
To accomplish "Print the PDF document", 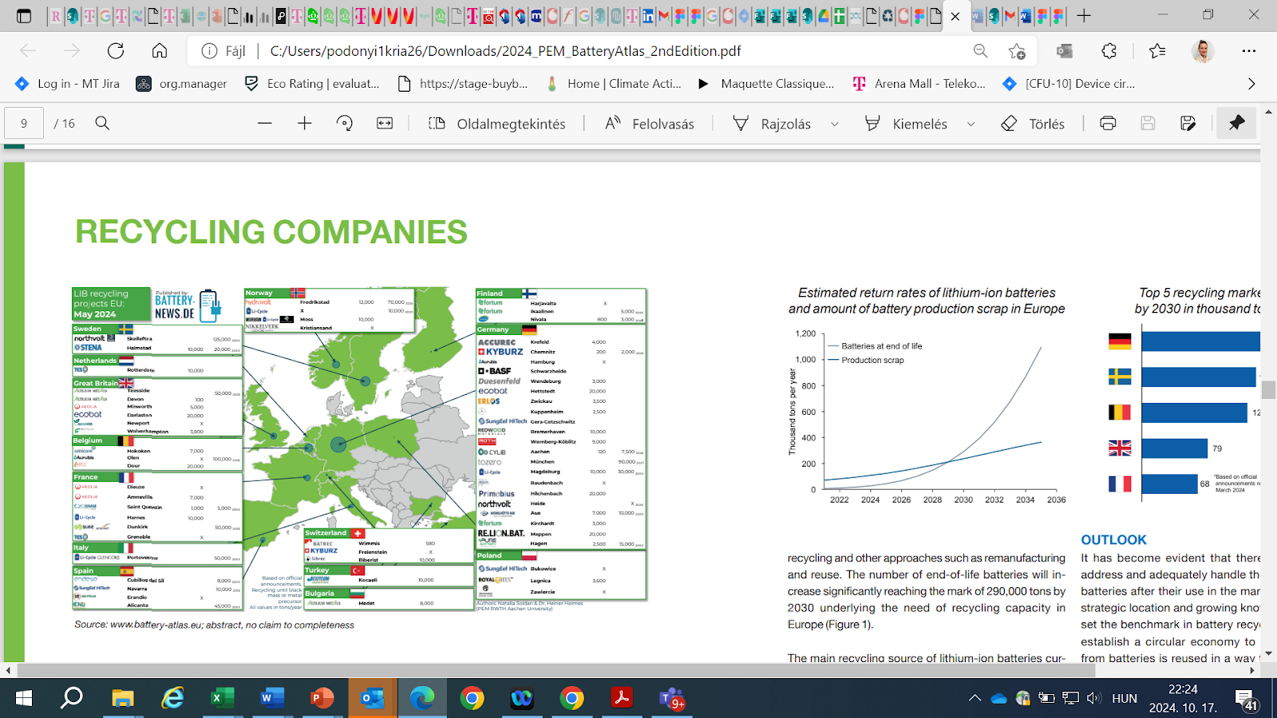I will pos(1108,124).
